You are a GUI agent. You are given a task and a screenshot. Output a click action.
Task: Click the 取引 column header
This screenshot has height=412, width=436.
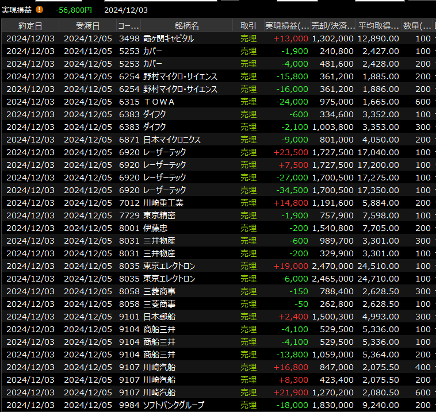click(x=248, y=26)
